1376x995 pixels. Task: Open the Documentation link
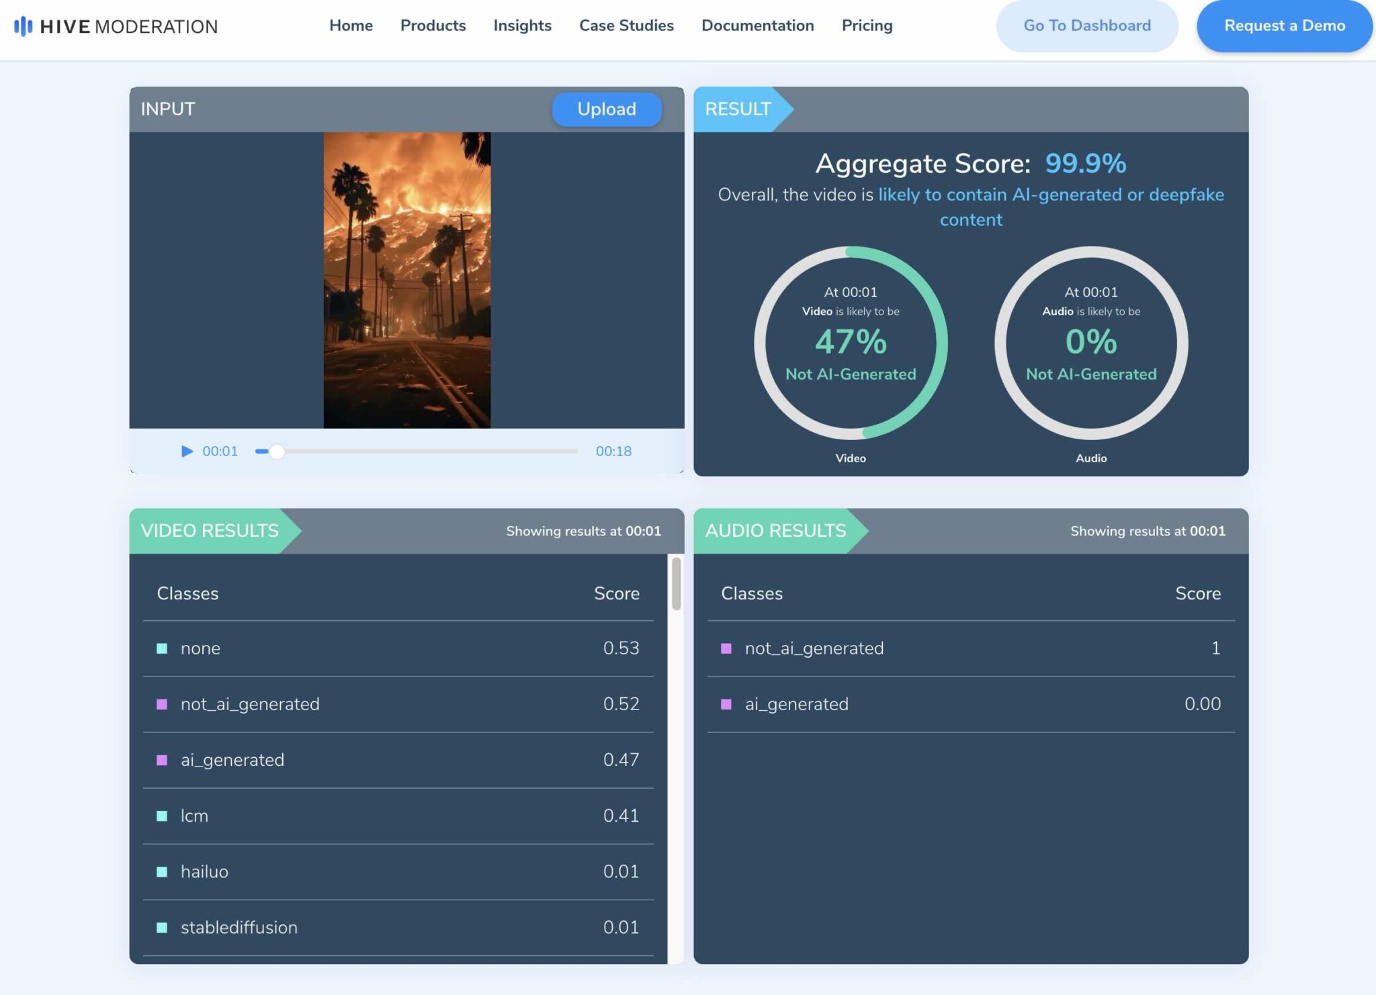click(x=757, y=26)
